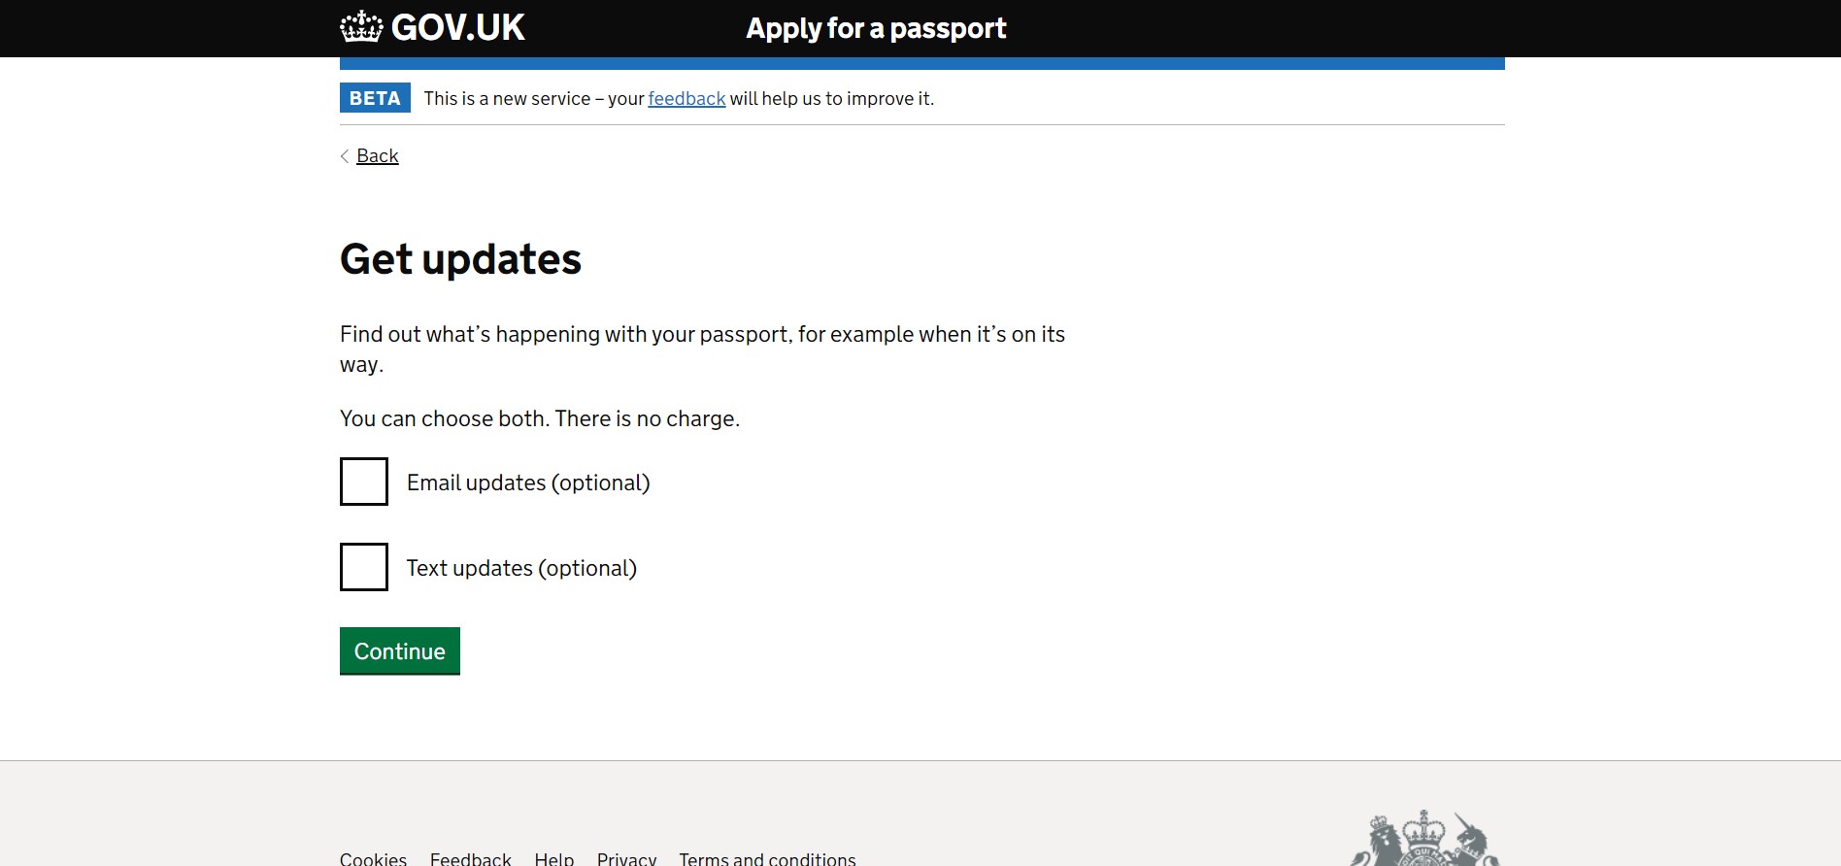Click the crown icon in the GOV.UK logo
The width and height of the screenshot is (1841, 866).
click(361, 27)
